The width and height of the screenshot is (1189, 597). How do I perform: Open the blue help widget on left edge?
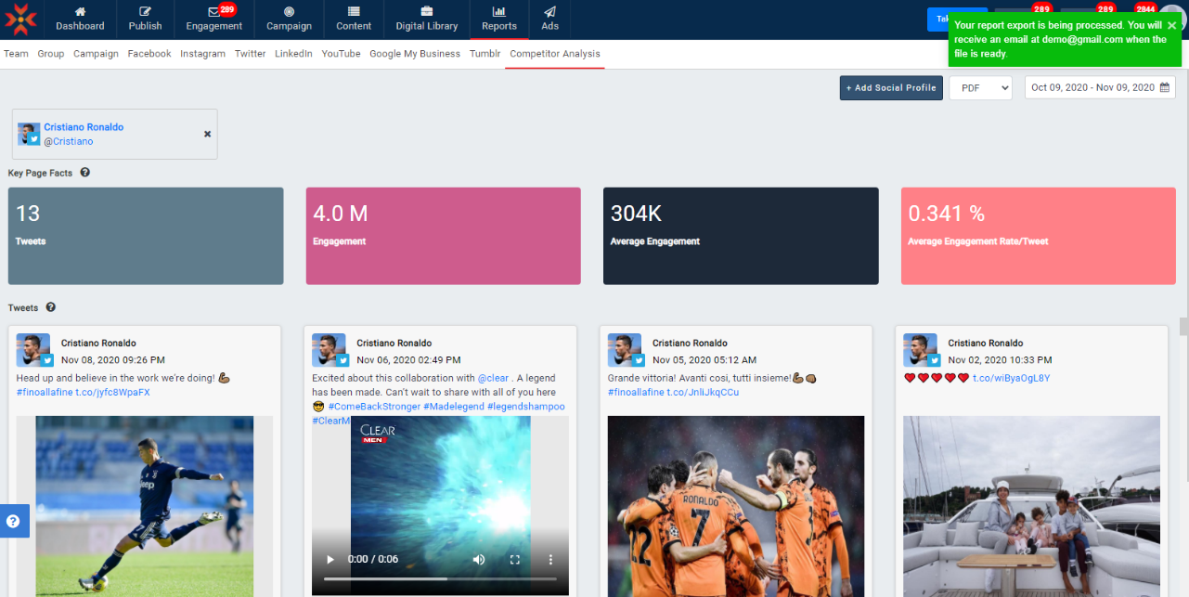click(13, 521)
